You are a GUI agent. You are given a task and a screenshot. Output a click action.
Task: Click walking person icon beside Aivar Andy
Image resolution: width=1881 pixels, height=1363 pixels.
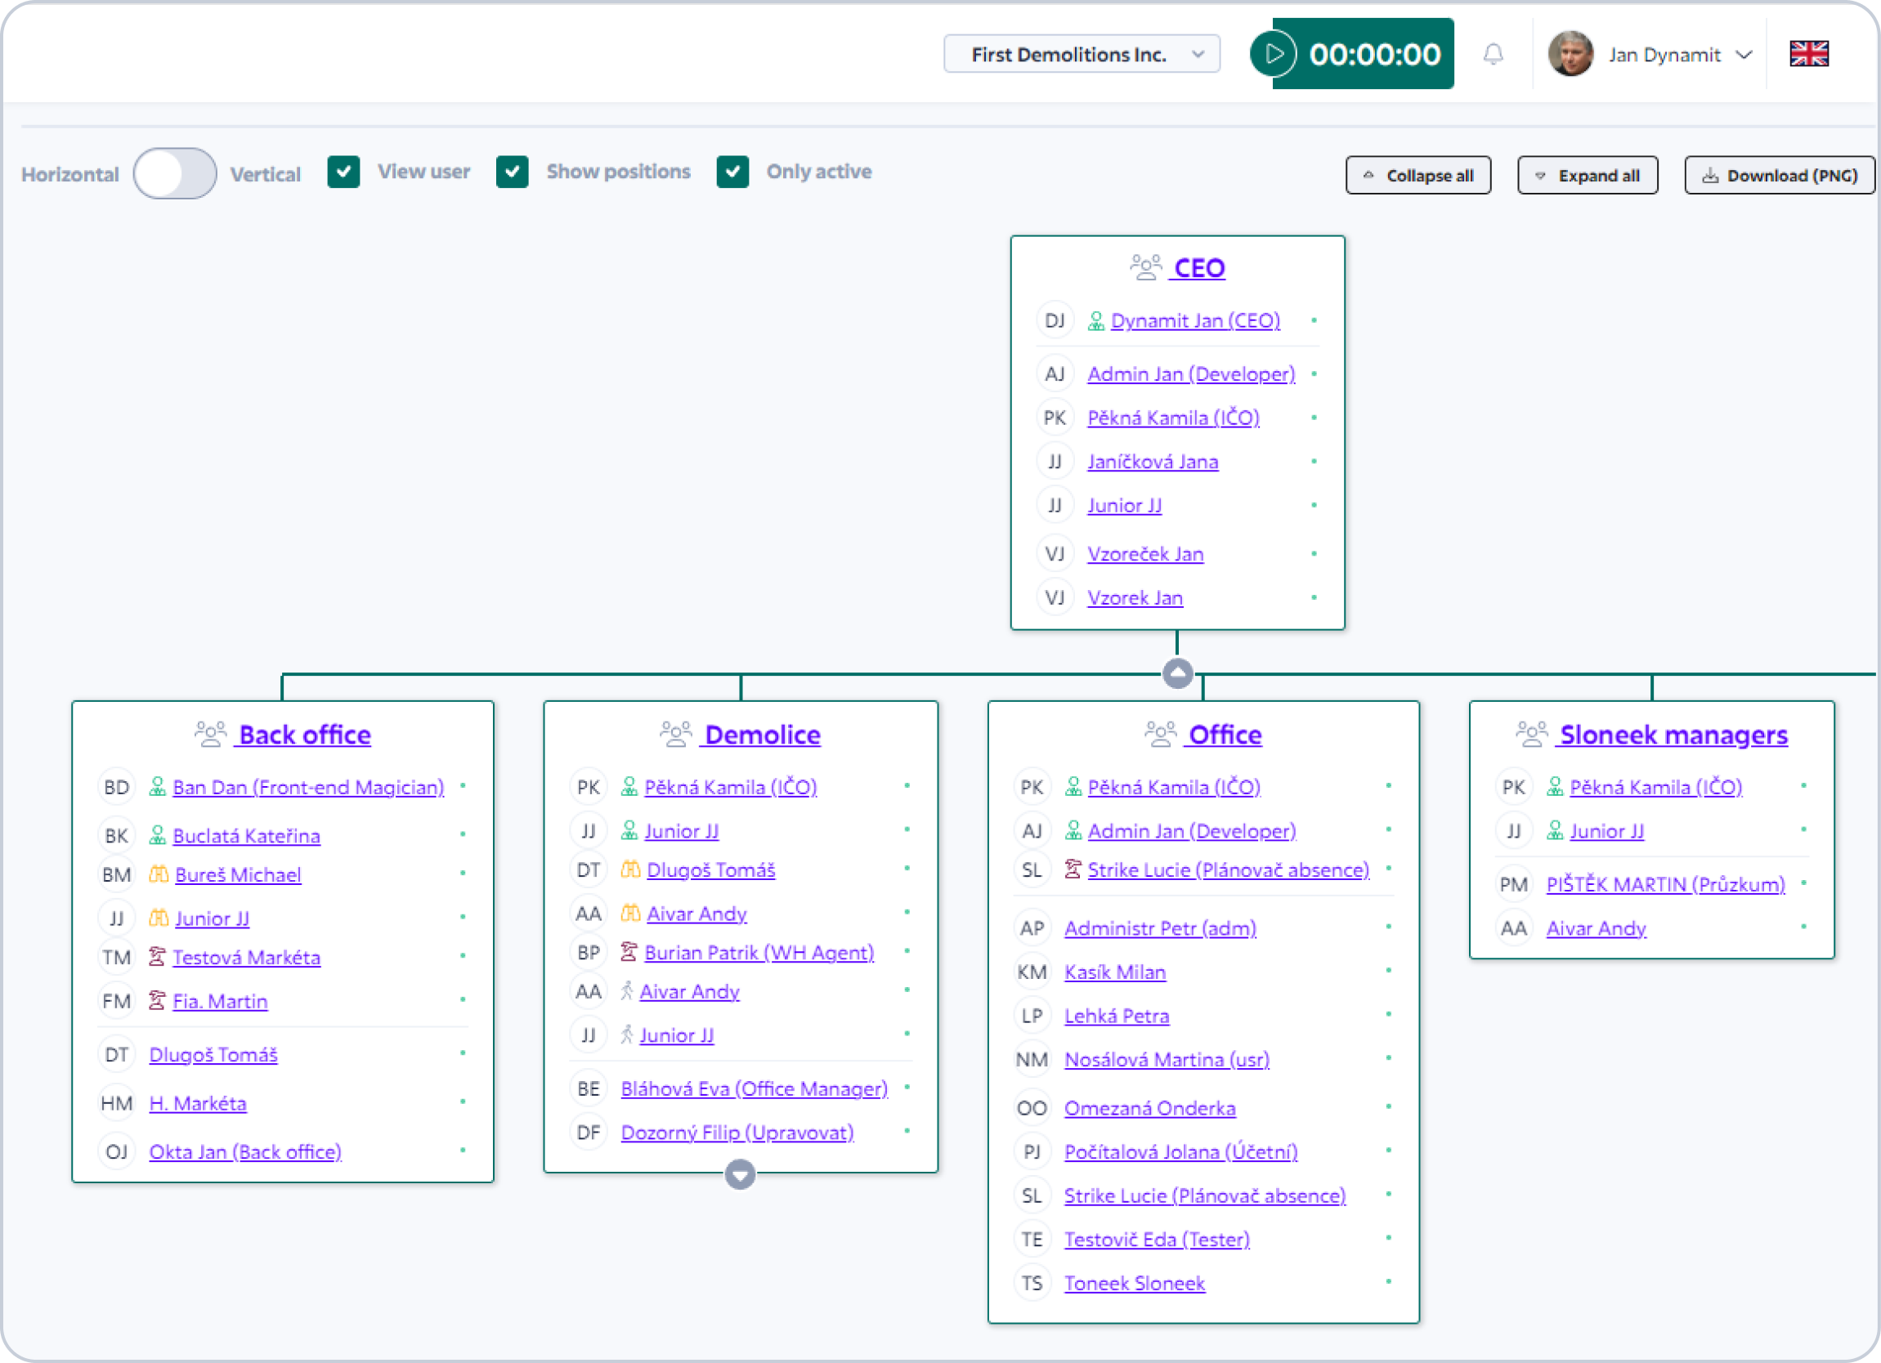[x=627, y=990]
